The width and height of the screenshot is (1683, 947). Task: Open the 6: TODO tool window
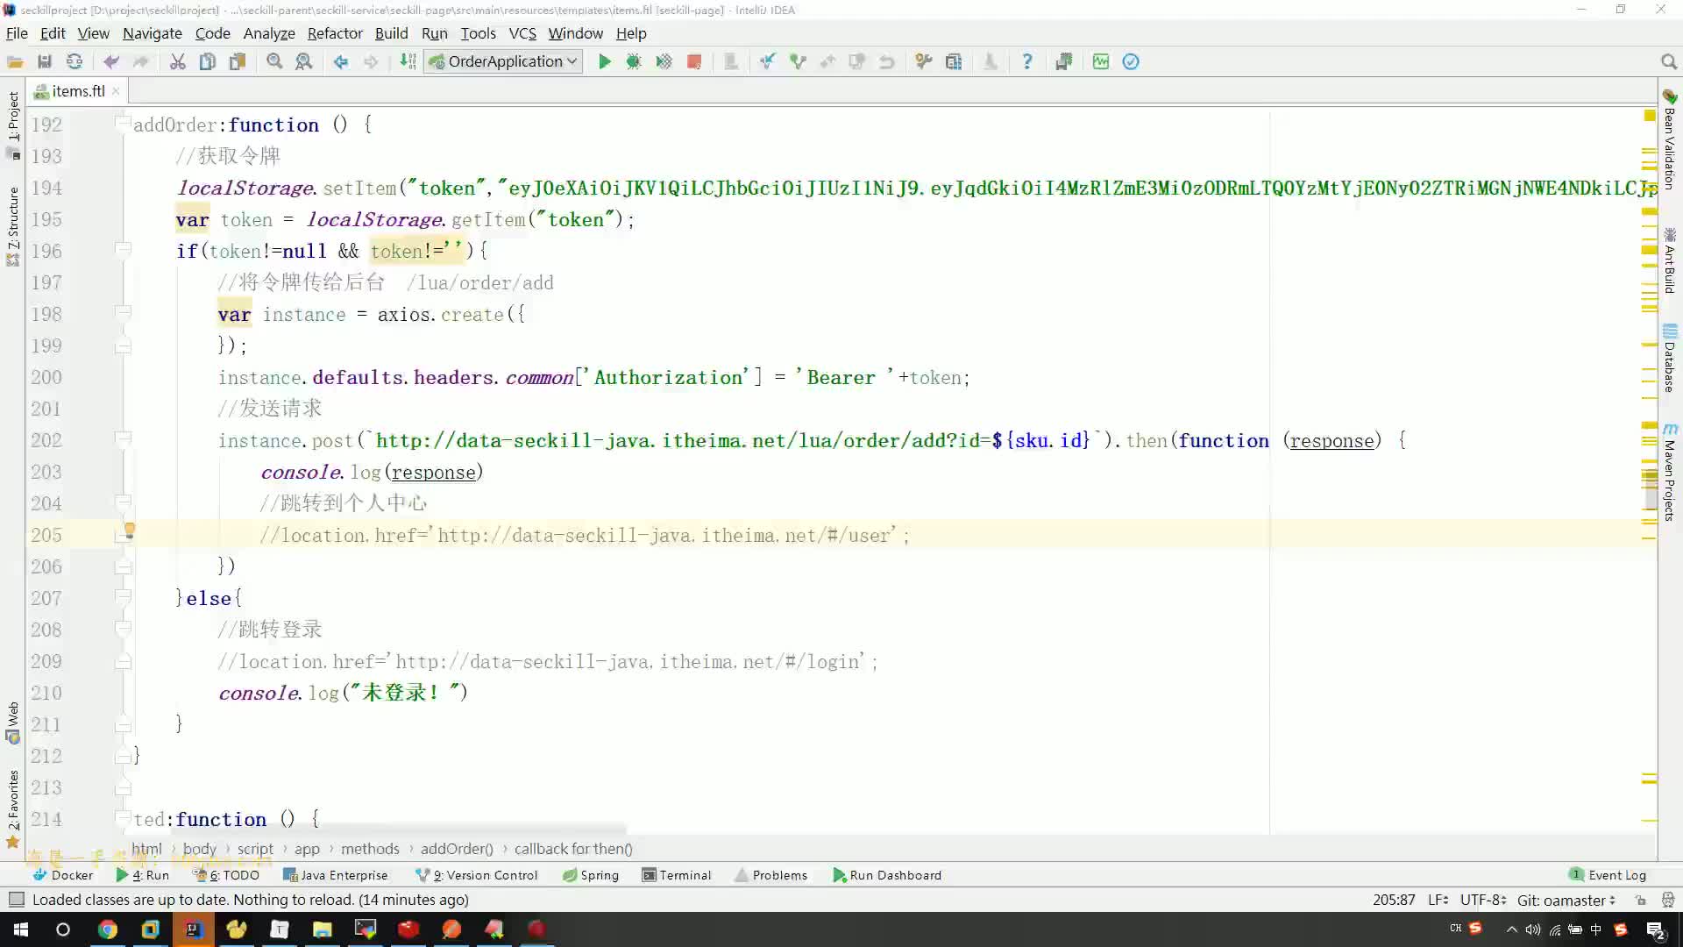pyautogui.click(x=227, y=875)
